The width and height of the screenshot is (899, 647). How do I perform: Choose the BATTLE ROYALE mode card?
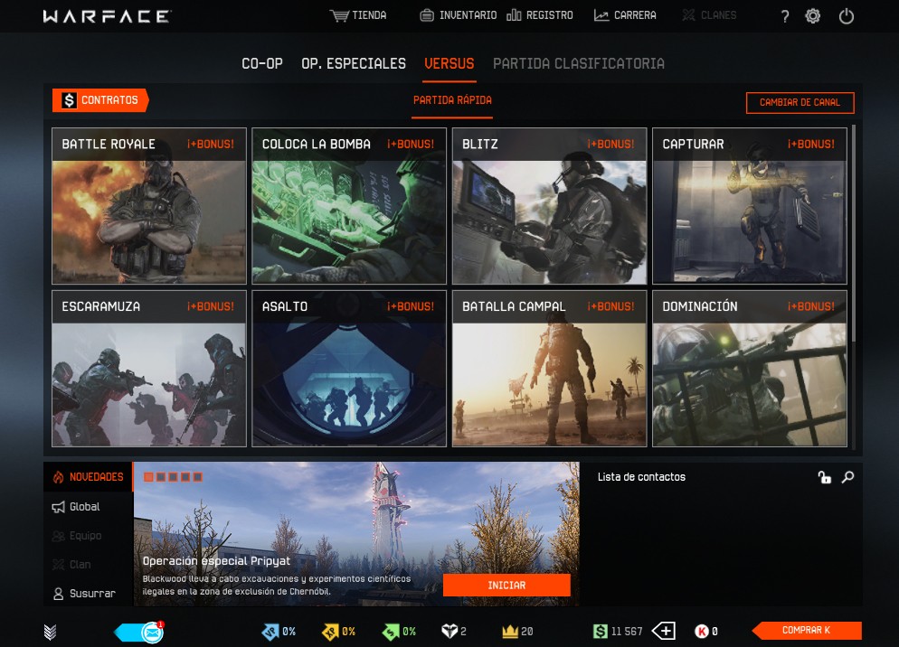pyautogui.click(x=149, y=206)
